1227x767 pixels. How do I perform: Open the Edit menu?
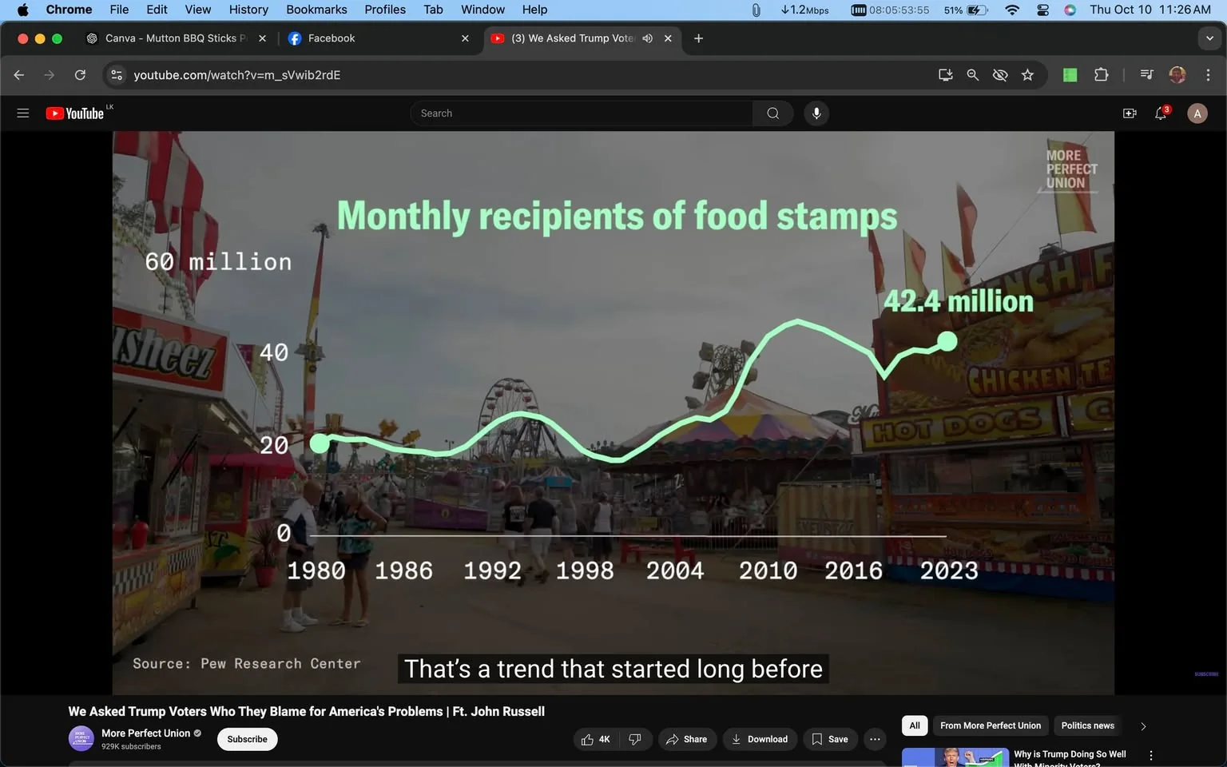pyautogui.click(x=157, y=10)
